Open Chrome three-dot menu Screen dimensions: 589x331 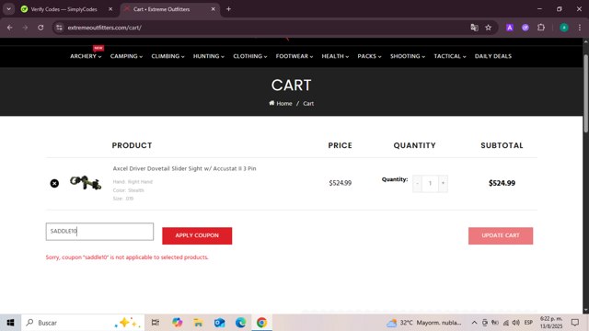580,28
